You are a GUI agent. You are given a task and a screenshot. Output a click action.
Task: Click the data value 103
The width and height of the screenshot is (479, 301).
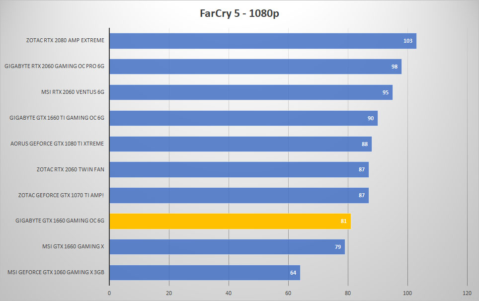[408, 41]
